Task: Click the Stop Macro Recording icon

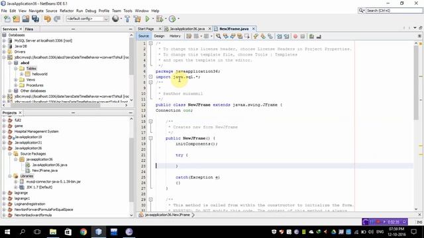Action: point(303,36)
